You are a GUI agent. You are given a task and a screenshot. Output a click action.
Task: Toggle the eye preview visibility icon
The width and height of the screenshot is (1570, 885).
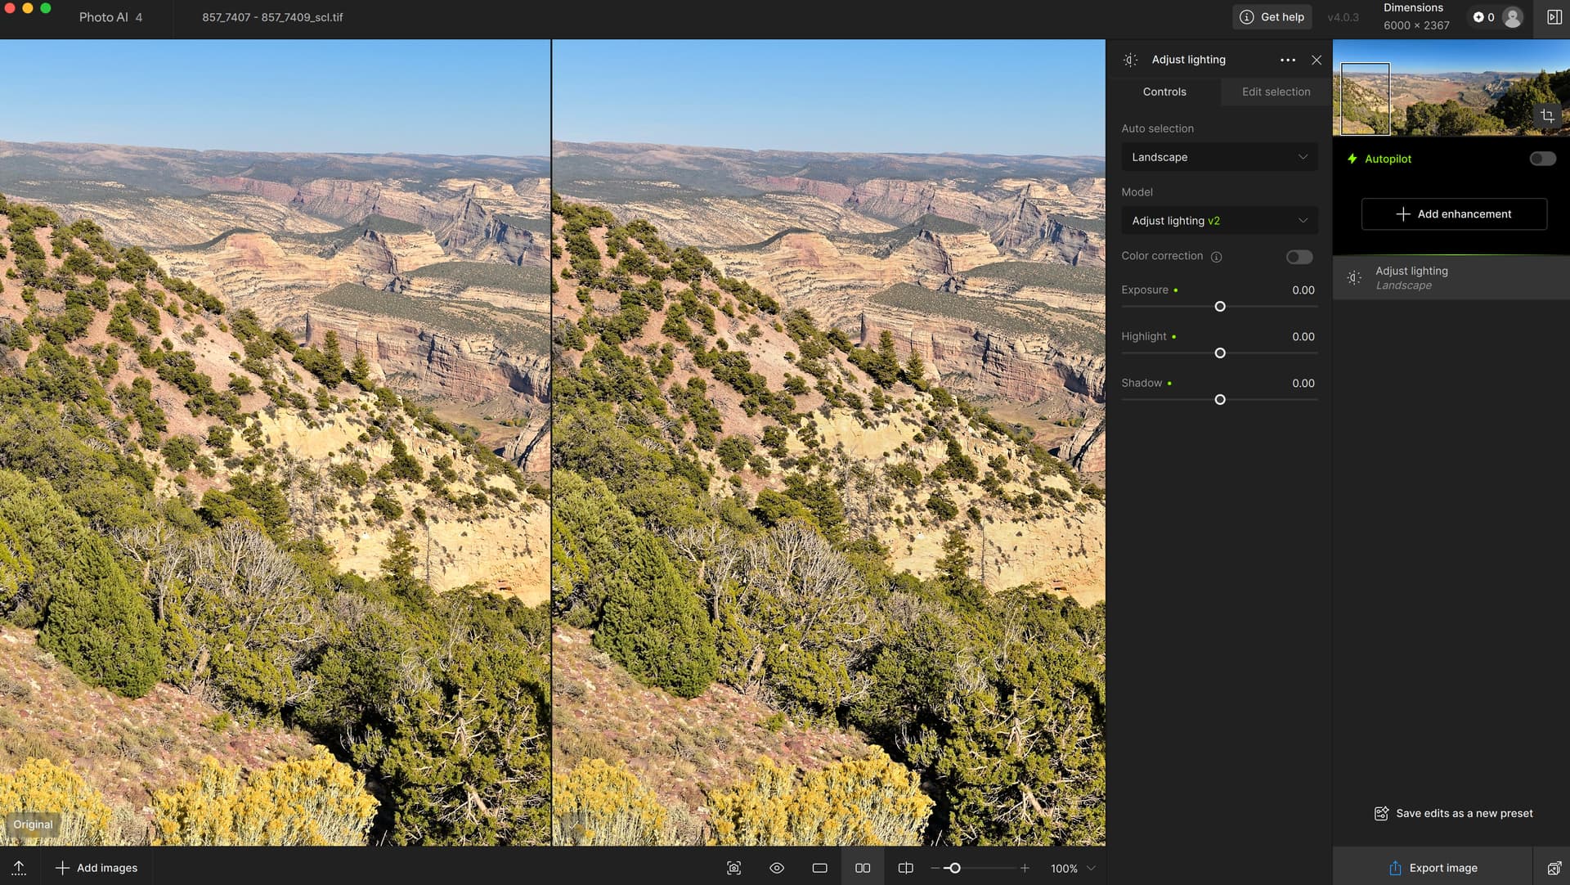(777, 868)
